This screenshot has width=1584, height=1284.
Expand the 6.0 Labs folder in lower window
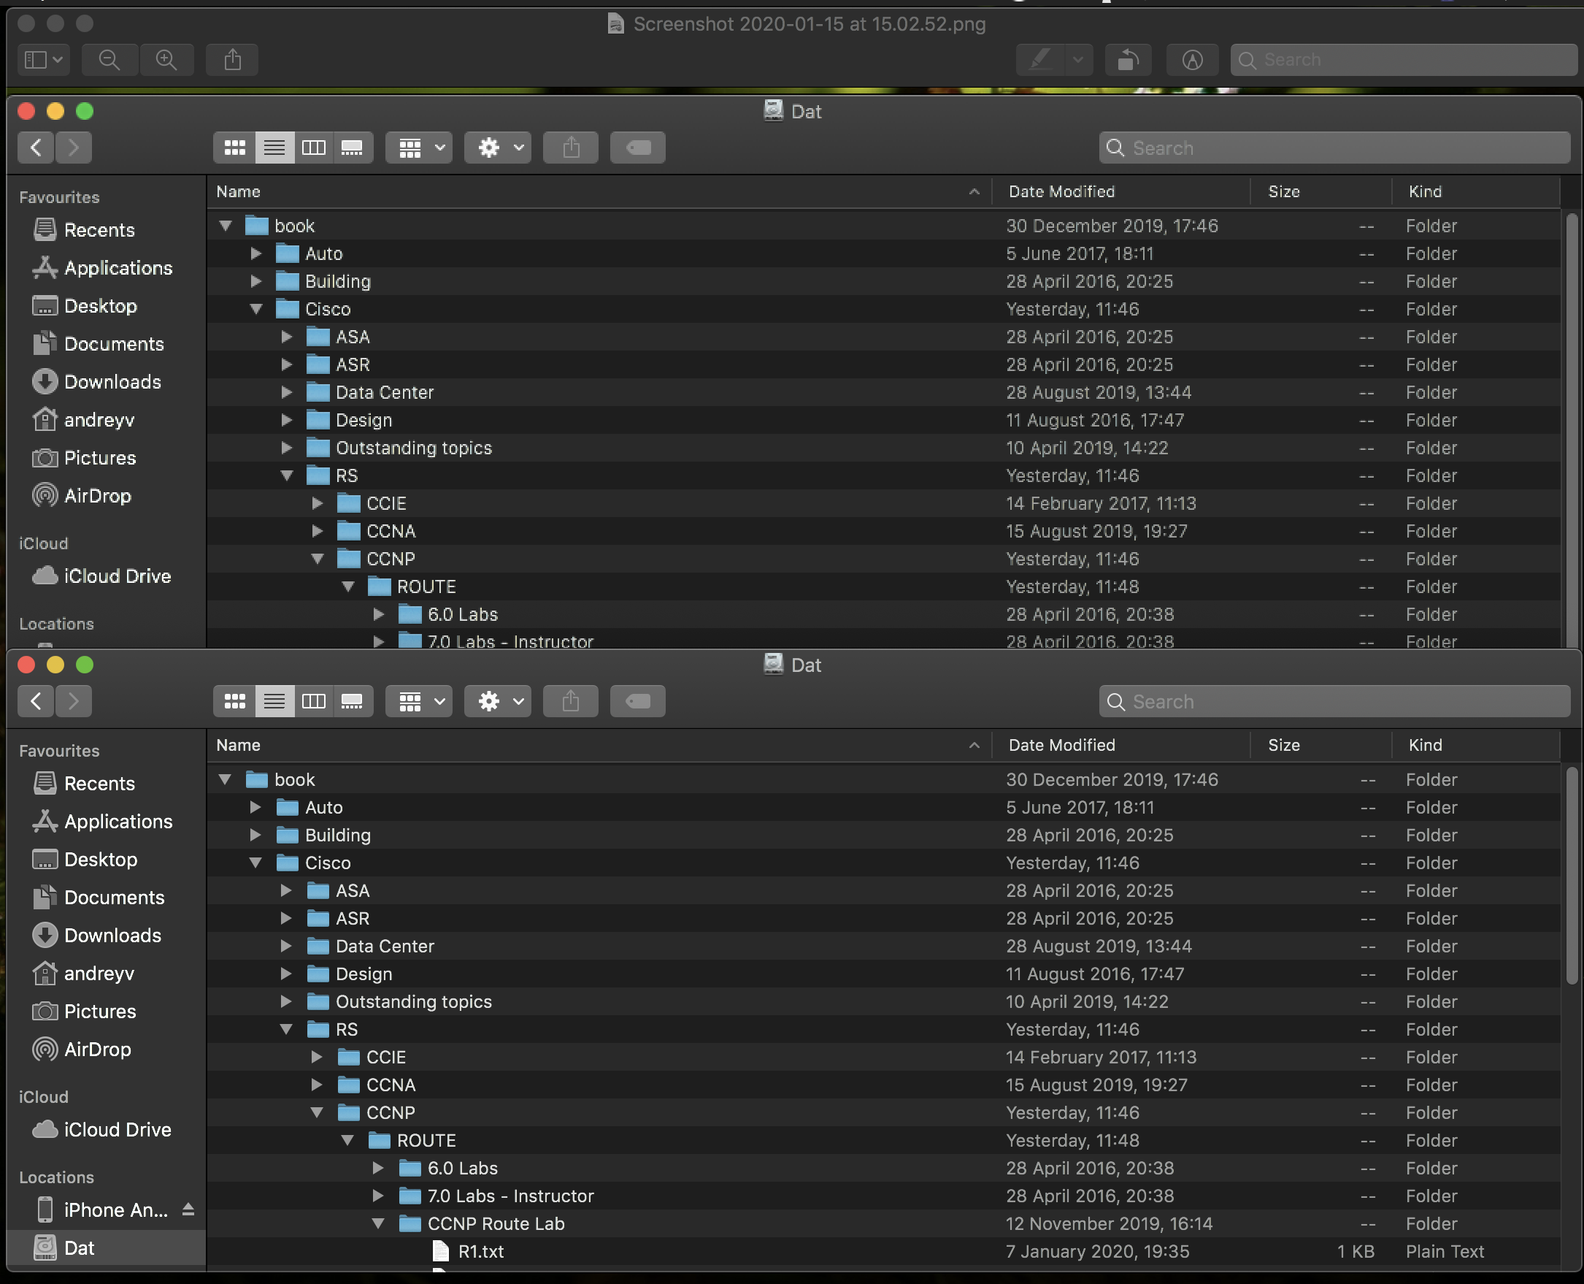click(377, 1168)
